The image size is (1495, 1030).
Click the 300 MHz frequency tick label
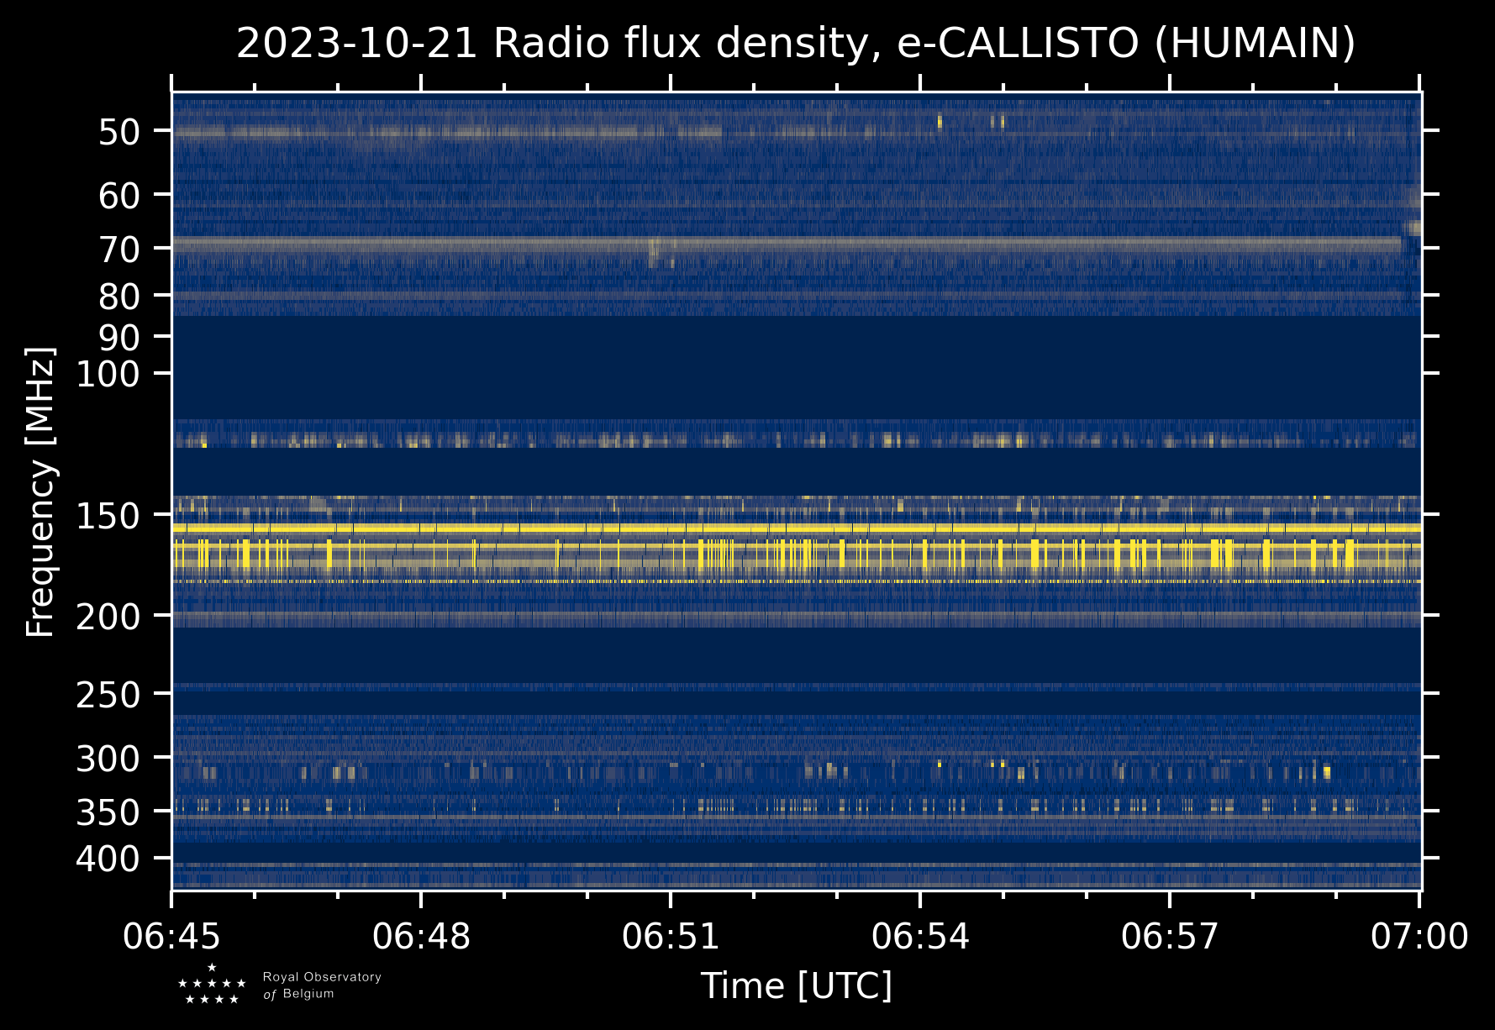[108, 759]
